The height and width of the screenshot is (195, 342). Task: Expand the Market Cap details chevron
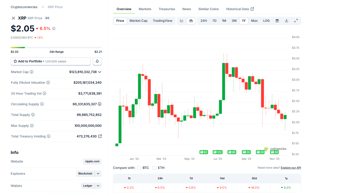pyautogui.click(x=100, y=72)
